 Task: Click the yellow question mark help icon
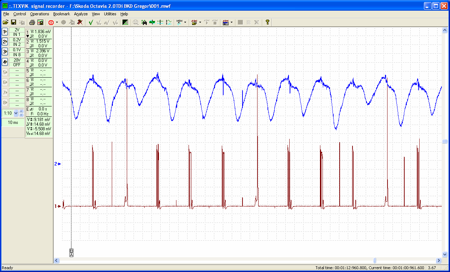click(x=267, y=22)
